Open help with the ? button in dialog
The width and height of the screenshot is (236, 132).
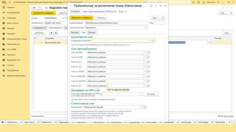163,18
